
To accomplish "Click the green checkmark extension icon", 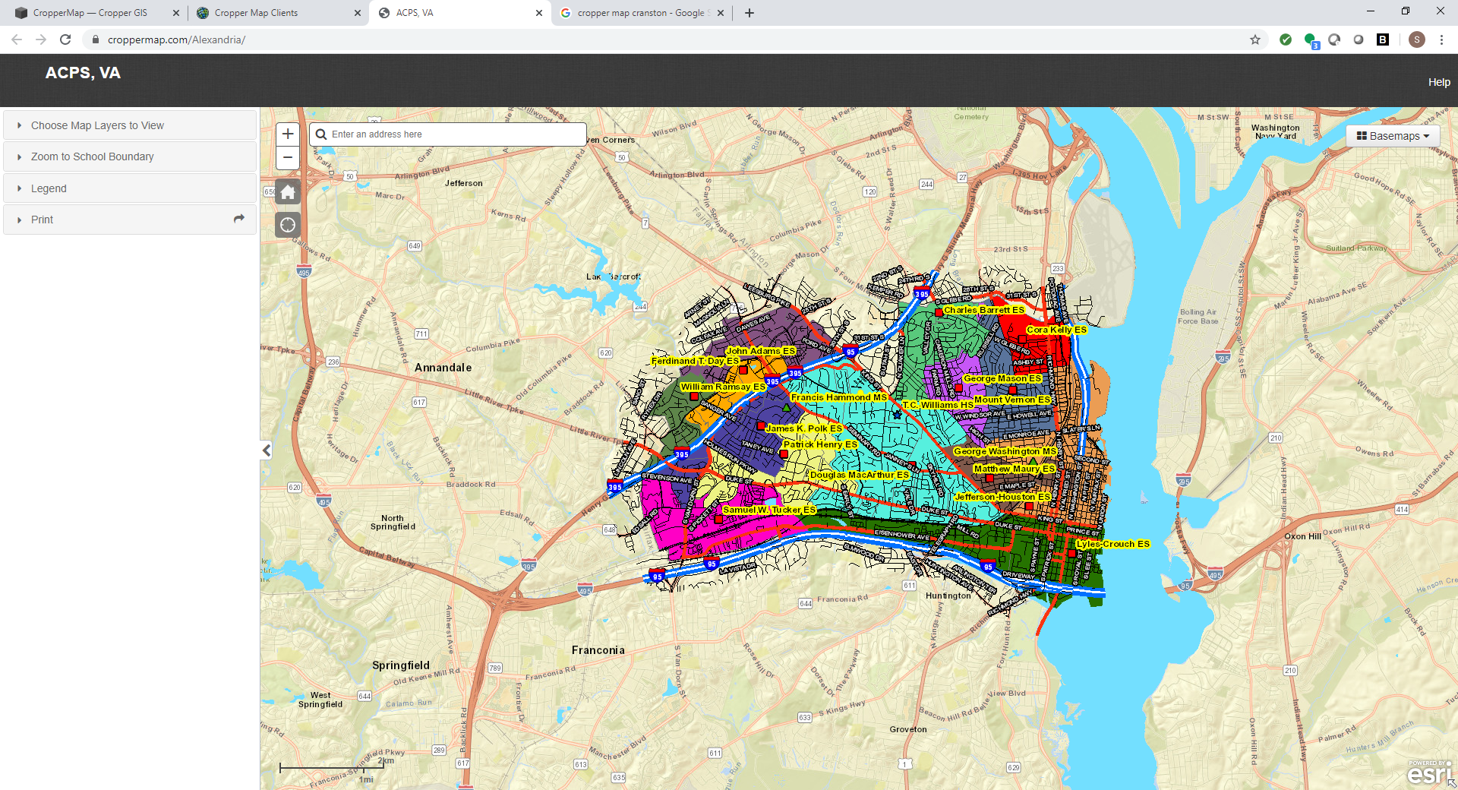I will (x=1286, y=39).
